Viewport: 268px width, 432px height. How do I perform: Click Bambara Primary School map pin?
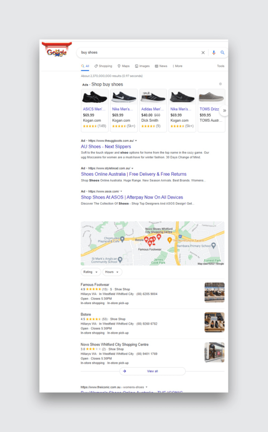214,246
